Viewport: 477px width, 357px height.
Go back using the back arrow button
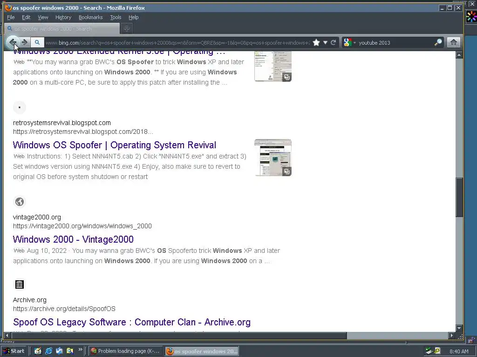(13, 42)
